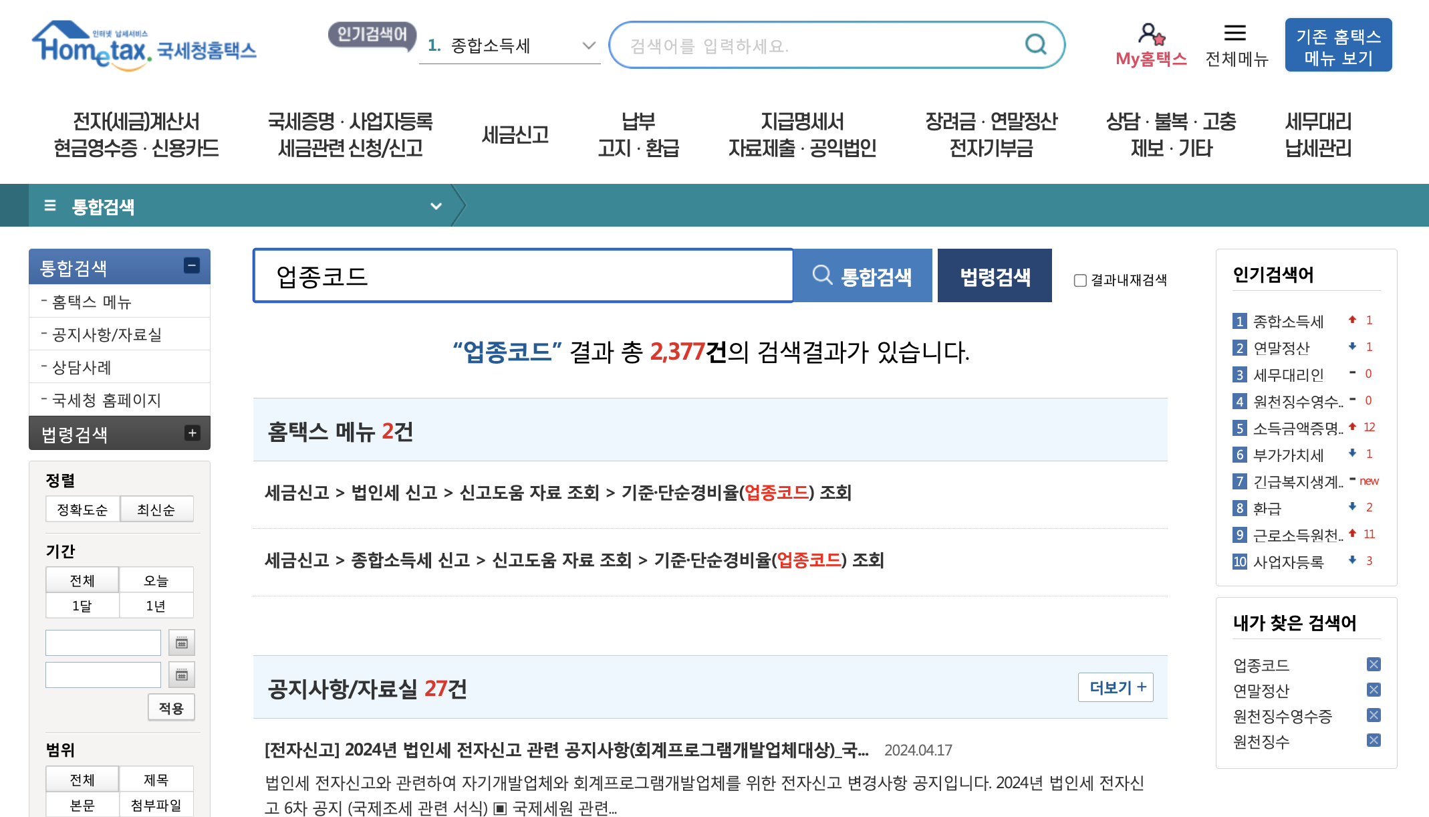Enable the 결과내재검색 checkbox
1429x817 pixels.
click(1080, 280)
